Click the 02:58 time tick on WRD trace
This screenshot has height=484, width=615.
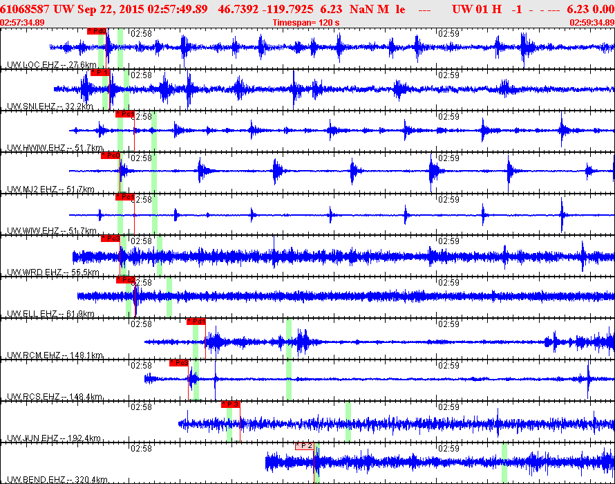(x=141, y=241)
